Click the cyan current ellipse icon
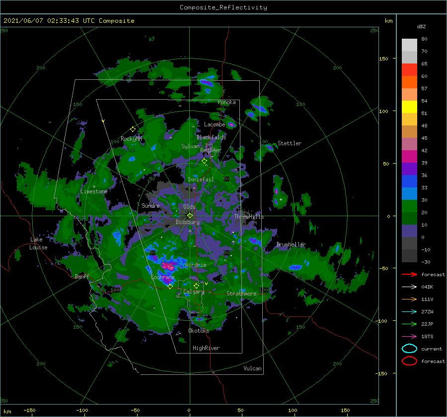The image size is (447, 417). pyautogui.click(x=409, y=349)
